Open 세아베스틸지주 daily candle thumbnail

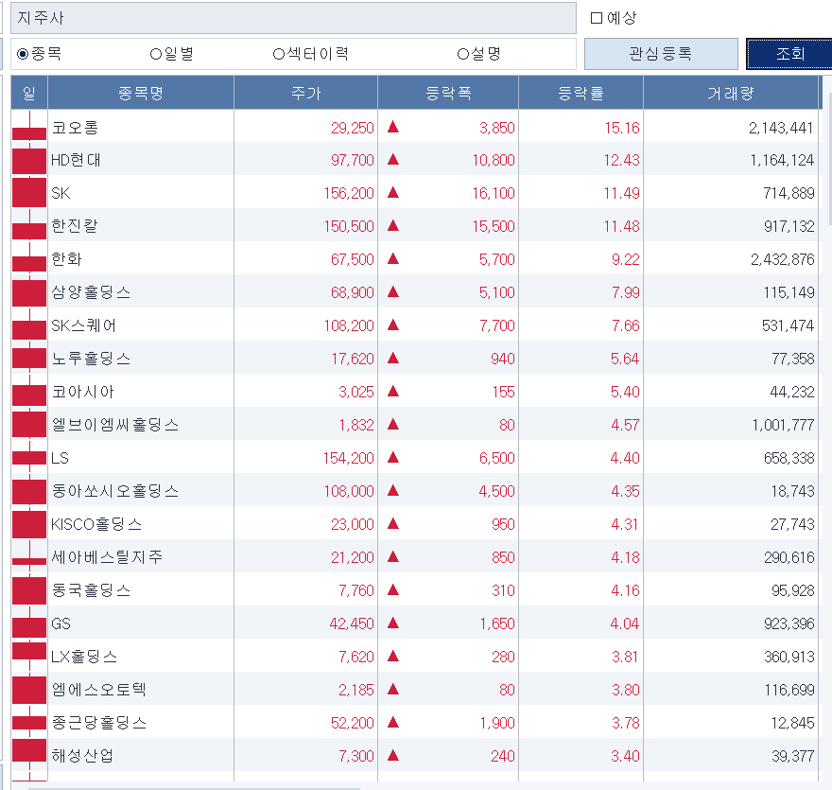(29, 557)
